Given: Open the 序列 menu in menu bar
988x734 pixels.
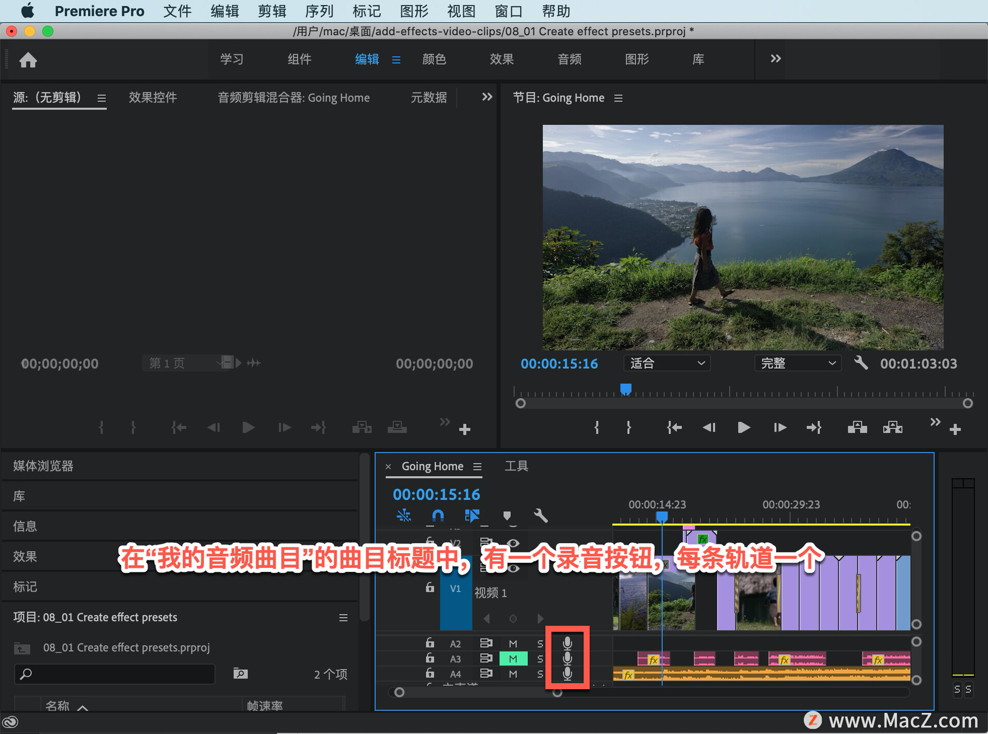Looking at the screenshot, I should (319, 11).
